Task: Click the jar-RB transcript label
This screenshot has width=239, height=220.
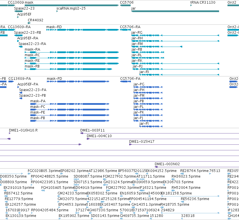Action: (x=137, y=49)
